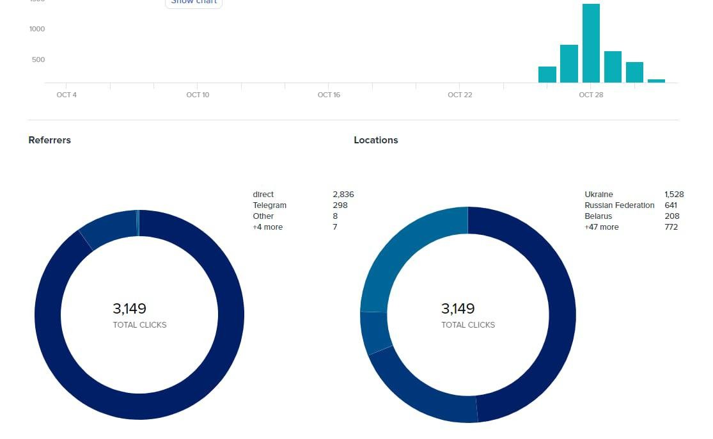
Task: Click the 'Belarus' location label
Action: (x=598, y=216)
